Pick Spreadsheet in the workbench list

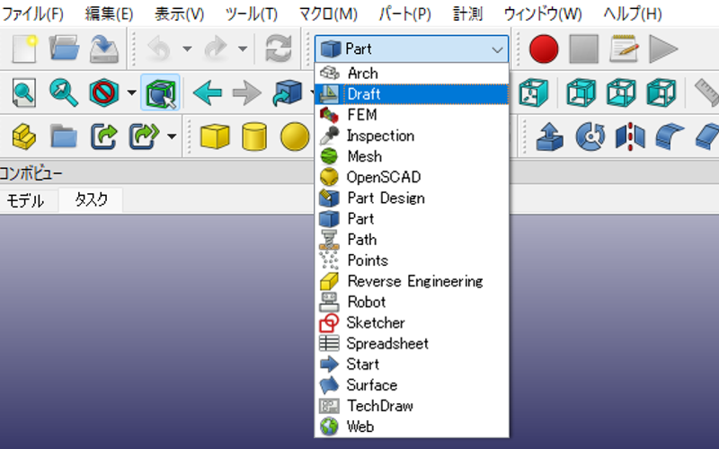pyautogui.click(x=412, y=343)
